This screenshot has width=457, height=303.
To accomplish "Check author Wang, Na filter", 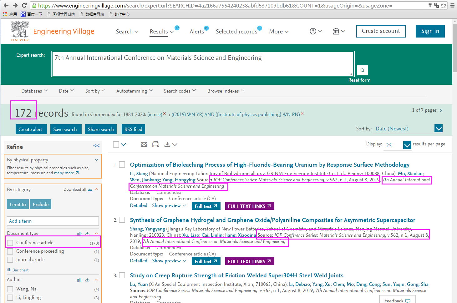I will coord(10,289).
